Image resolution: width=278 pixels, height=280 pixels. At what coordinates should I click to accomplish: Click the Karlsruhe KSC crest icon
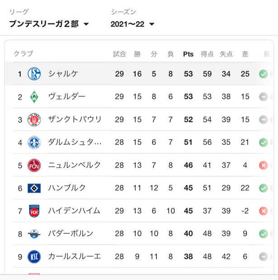click(x=34, y=256)
